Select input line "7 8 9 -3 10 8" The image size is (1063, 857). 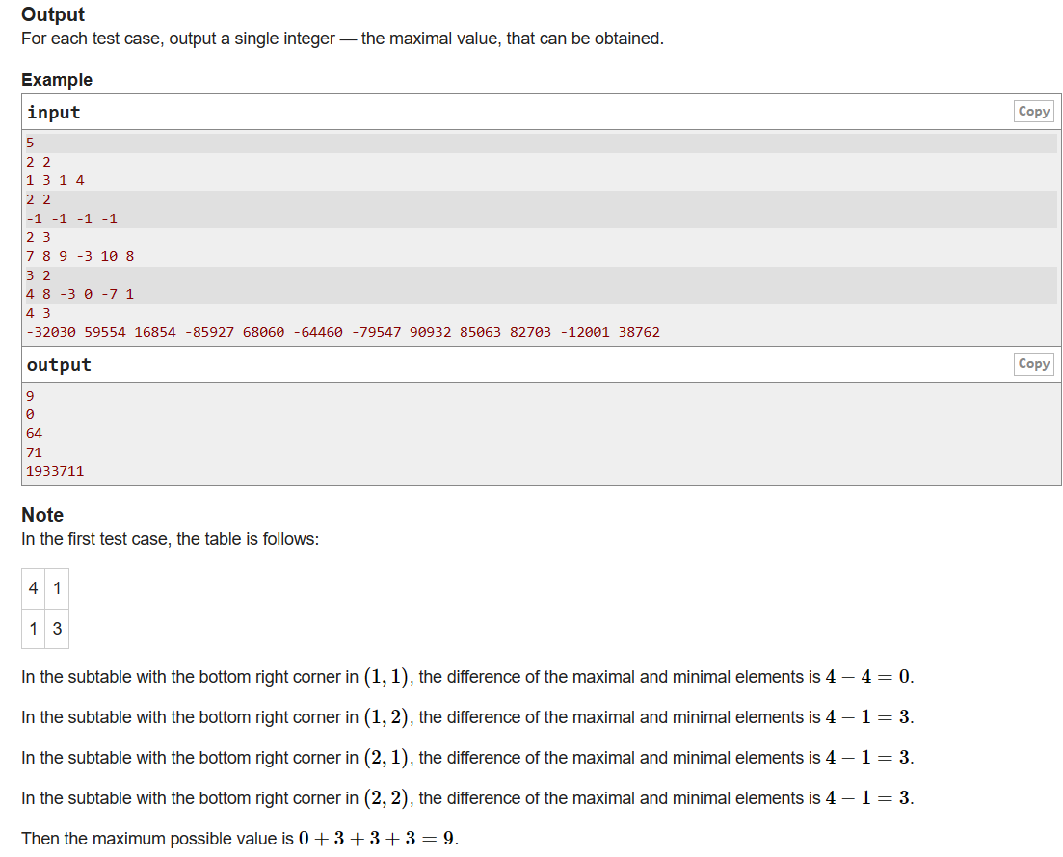80,256
